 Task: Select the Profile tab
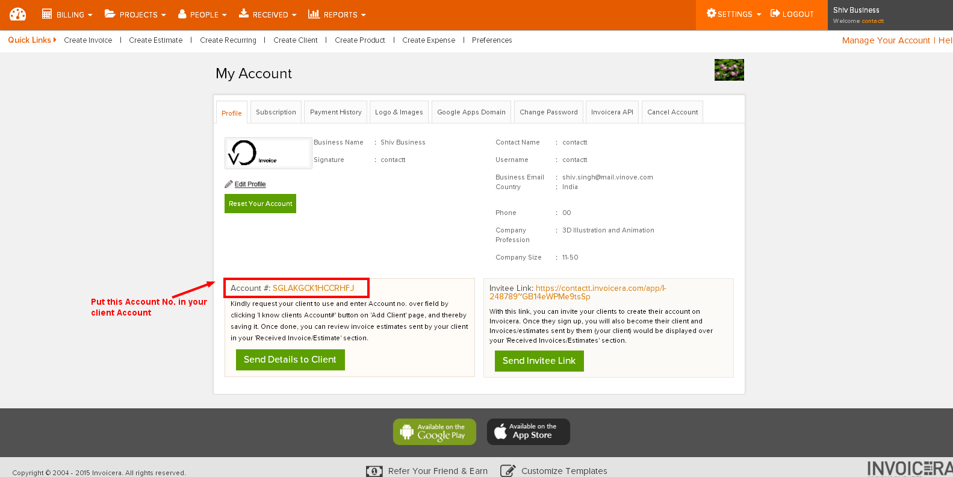coord(232,113)
